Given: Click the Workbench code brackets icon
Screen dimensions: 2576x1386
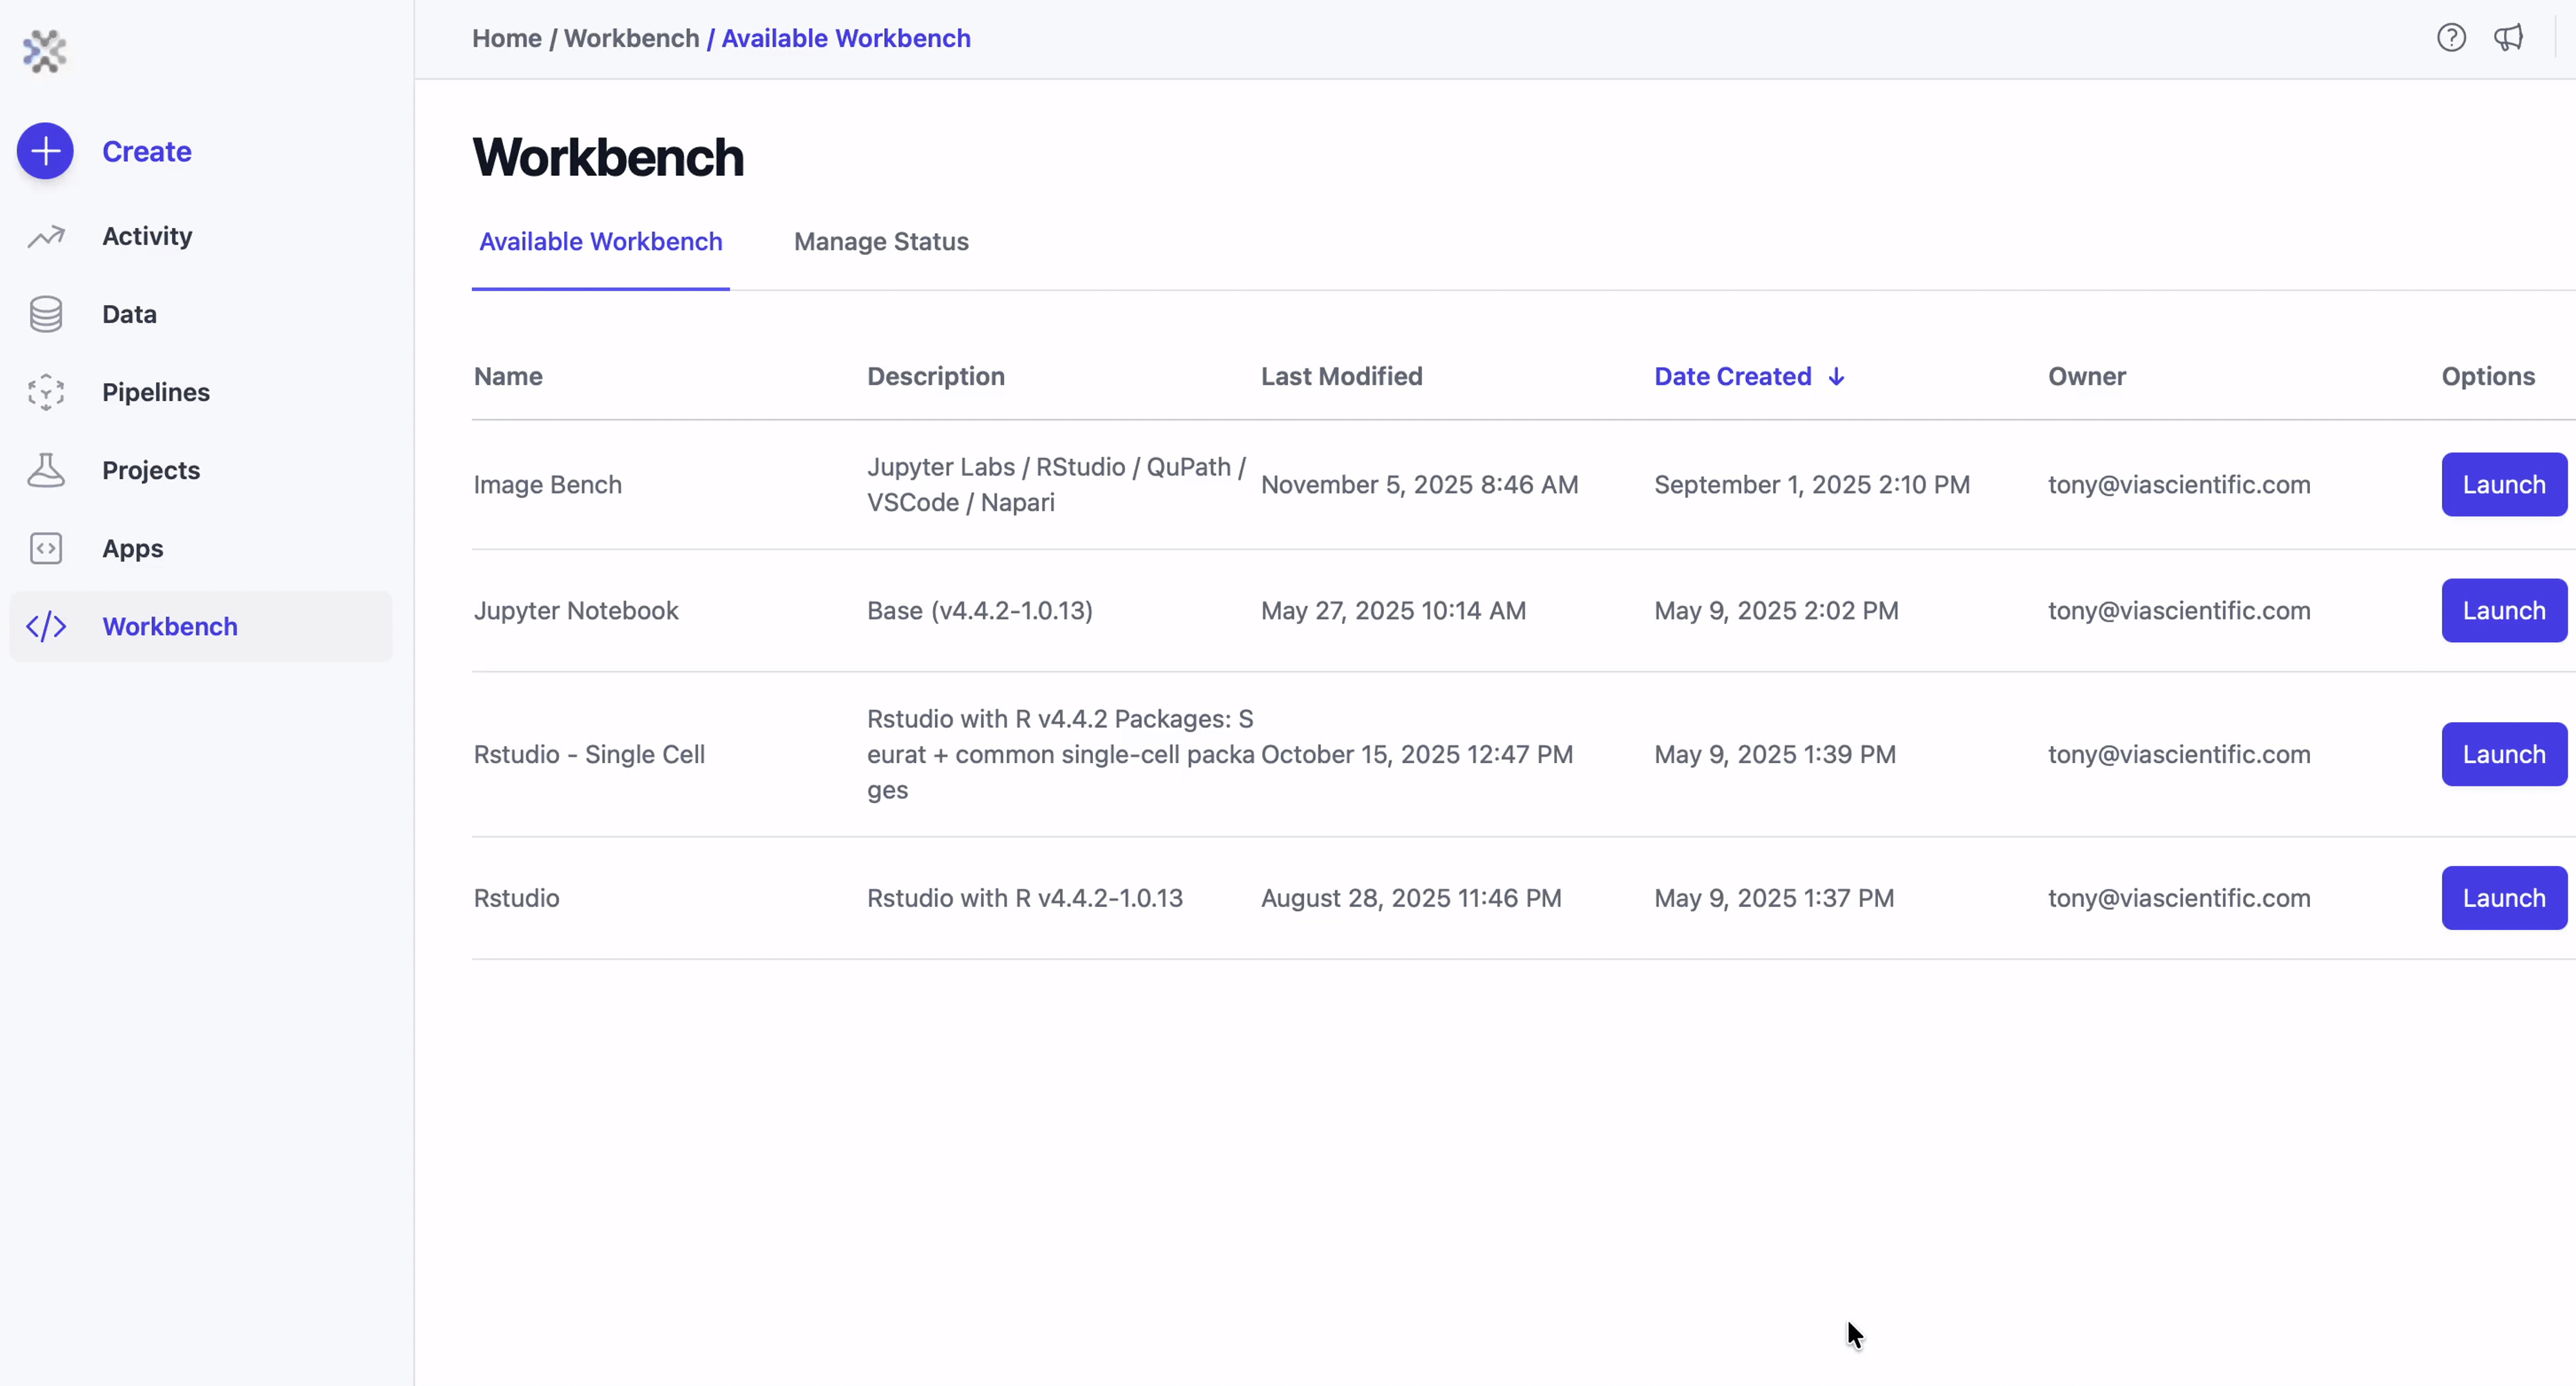Looking at the screenshot, I should pos(46,626).
